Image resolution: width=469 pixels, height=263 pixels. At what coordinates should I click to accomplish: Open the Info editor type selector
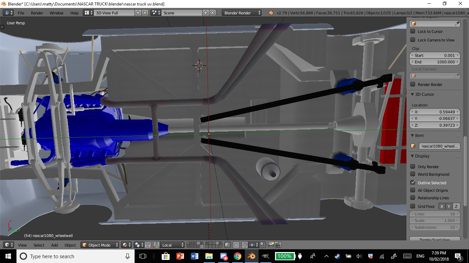pos(8,13)
